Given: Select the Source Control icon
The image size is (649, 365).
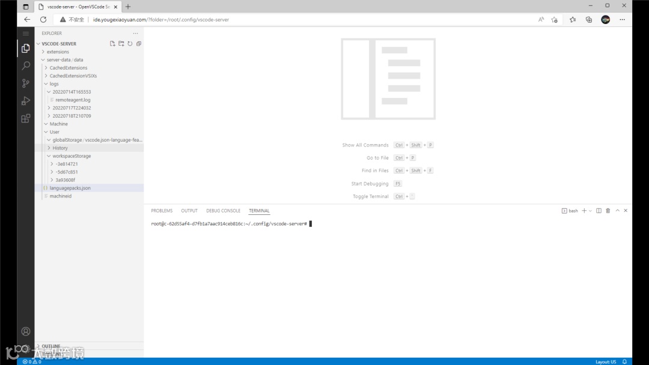Looking at the screenshot, I should coord(25,83).
